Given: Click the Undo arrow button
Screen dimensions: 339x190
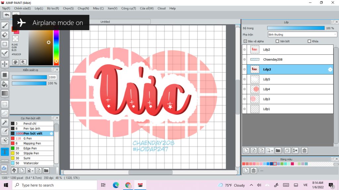Looking at the screenshot, I should click(7, 15).
